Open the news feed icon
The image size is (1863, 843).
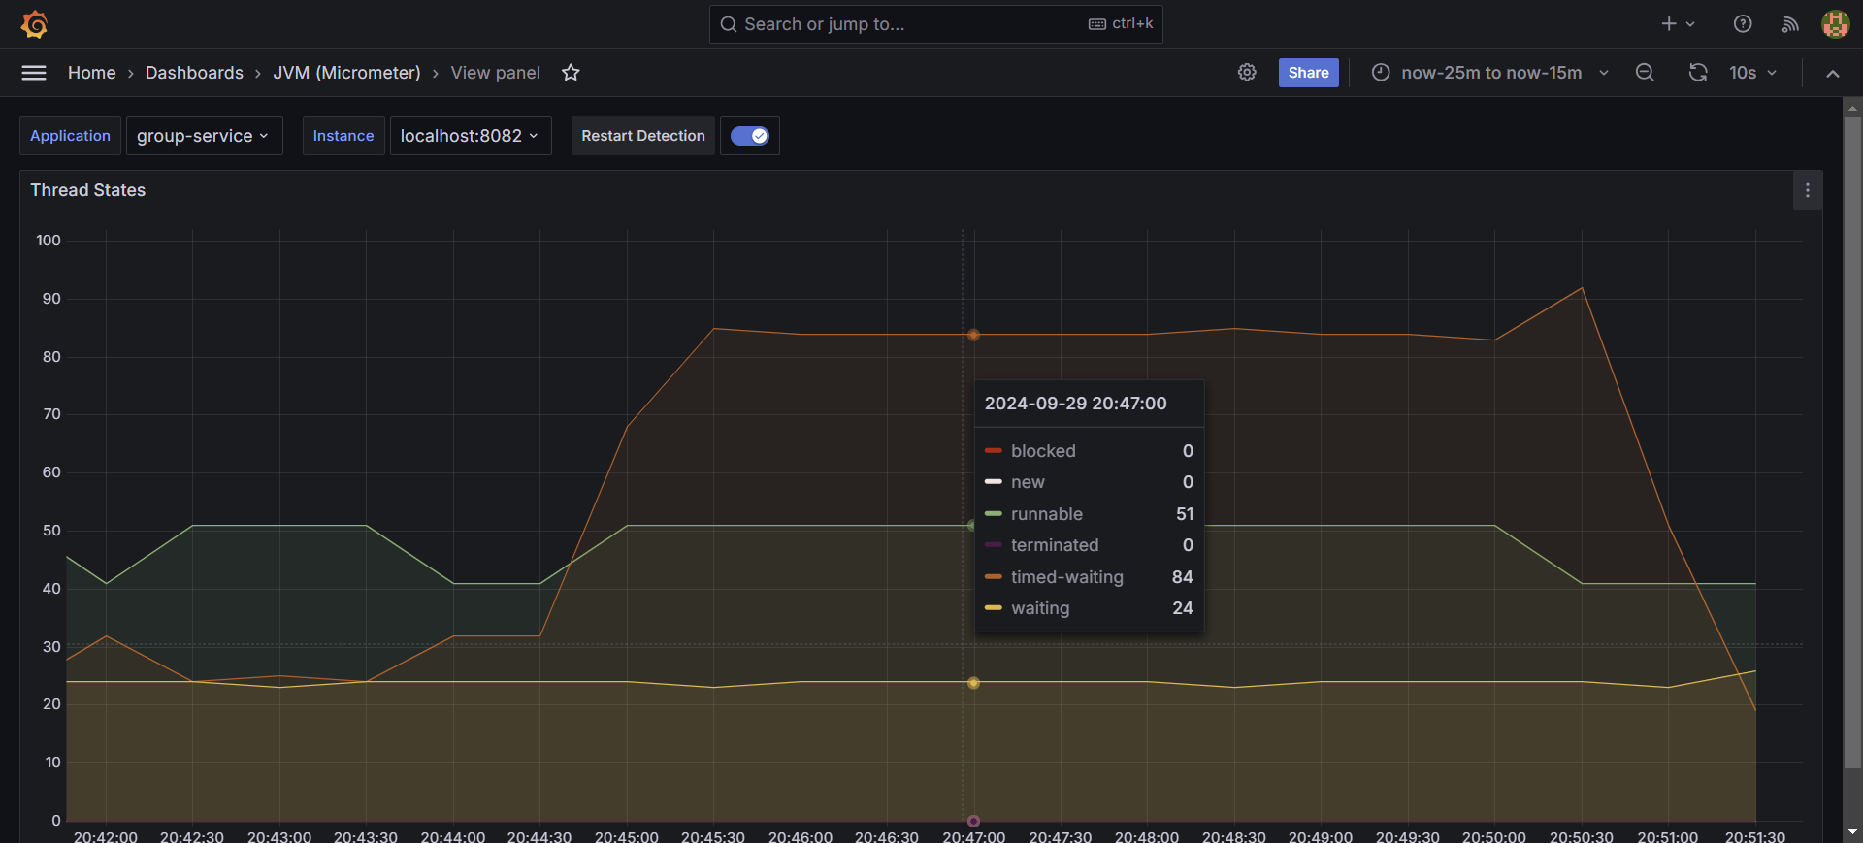1790,24
